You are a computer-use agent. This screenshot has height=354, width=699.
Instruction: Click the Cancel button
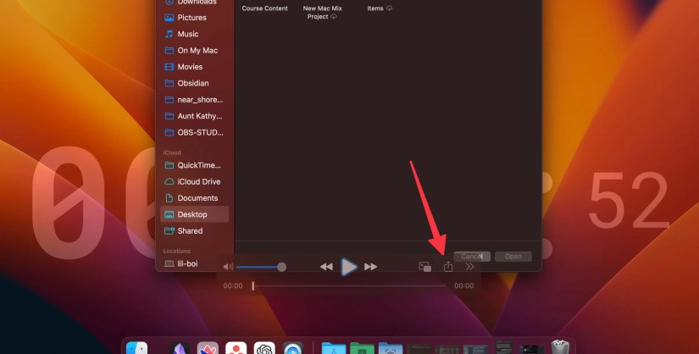click(x=472, y=257)
